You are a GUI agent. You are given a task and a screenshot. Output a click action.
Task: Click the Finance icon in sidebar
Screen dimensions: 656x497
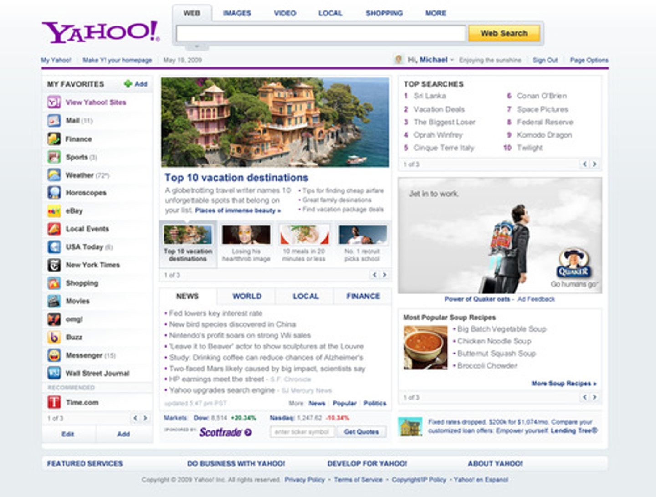54,139
